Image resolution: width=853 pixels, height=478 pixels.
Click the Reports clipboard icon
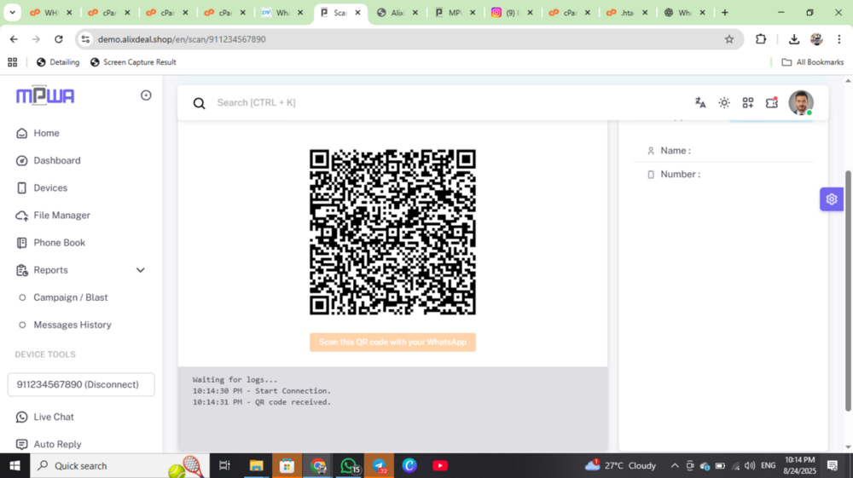coord(22,270)
